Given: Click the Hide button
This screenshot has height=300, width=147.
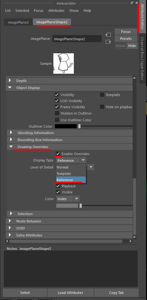Looking at the screenshot, I should [x=132, y=46].
